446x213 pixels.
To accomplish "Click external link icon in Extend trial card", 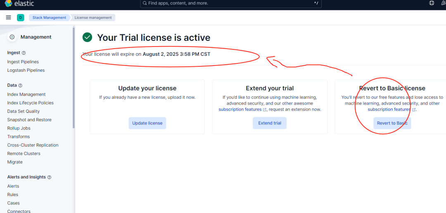I will point(265,110).
